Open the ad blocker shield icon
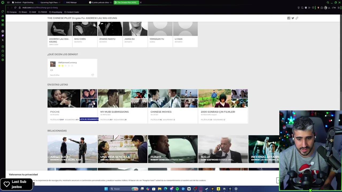Image resolution: width=342 pixels, height=192 pixels. 306,8
